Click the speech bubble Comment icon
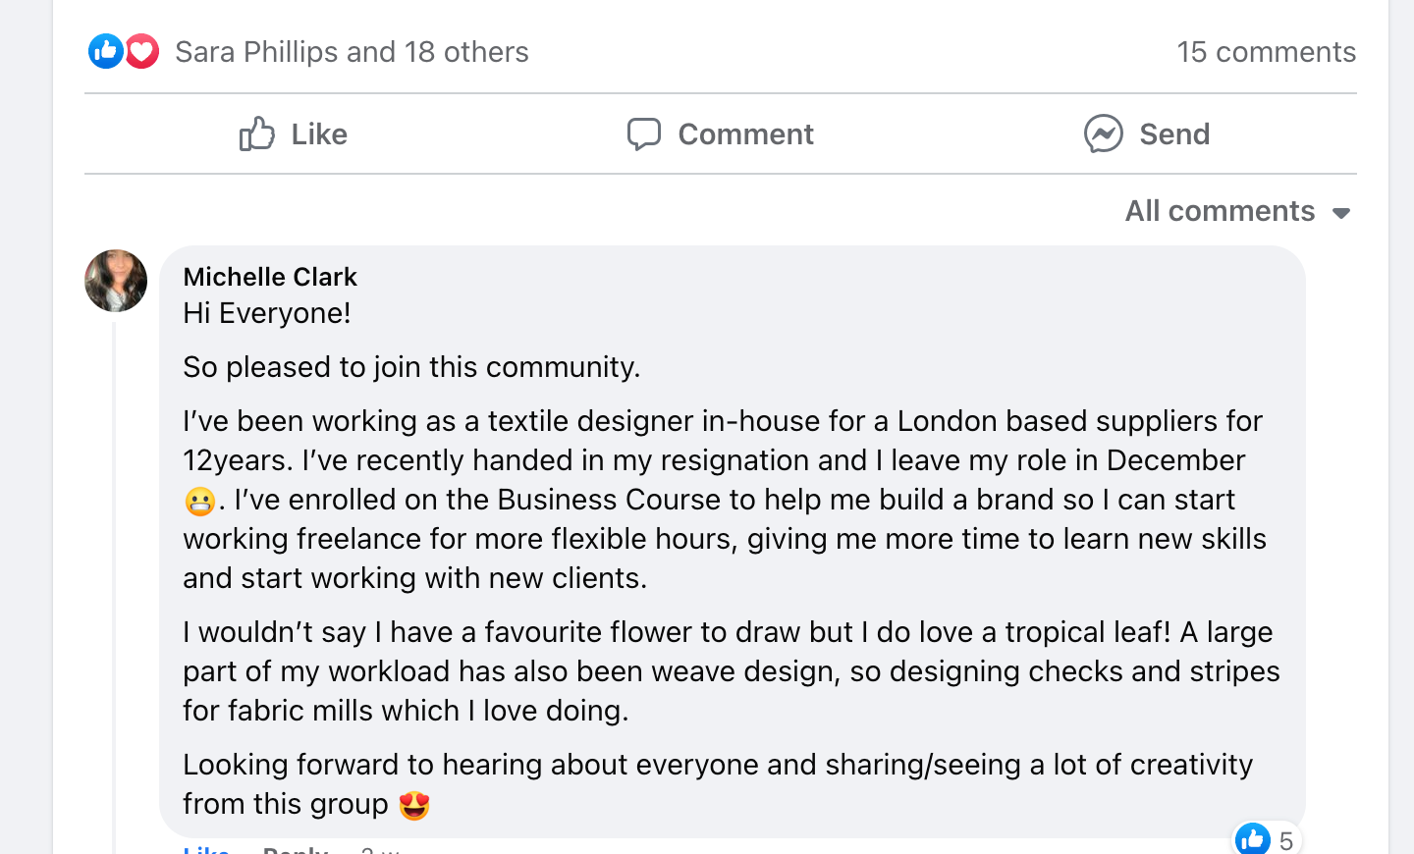 644,133
